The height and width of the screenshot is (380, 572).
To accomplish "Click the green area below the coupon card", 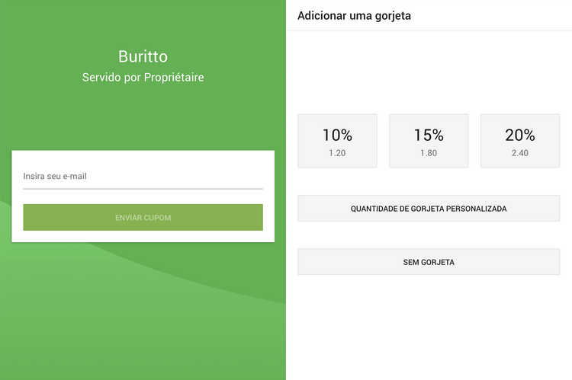I will point(143,312).
